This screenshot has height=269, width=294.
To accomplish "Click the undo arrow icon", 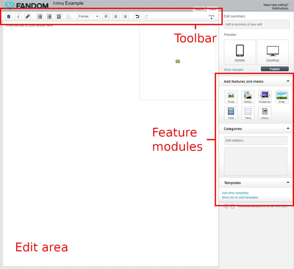I will [x=137, y=17].
